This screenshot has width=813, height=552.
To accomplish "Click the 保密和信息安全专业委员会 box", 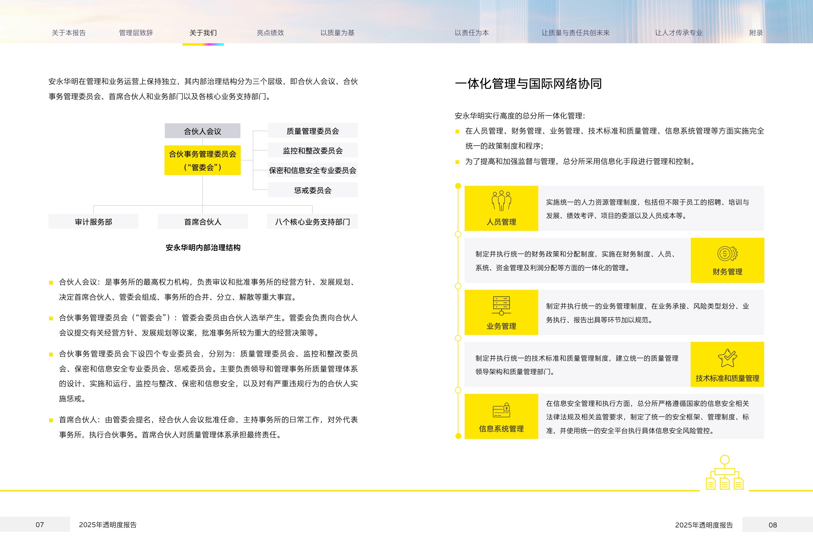I will [x=312, y=170].
